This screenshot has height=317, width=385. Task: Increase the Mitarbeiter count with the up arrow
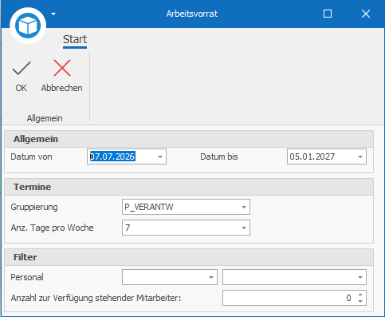pos(360,295)
